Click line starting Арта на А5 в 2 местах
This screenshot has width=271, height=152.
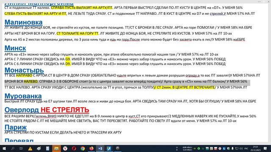click(125, 39)
